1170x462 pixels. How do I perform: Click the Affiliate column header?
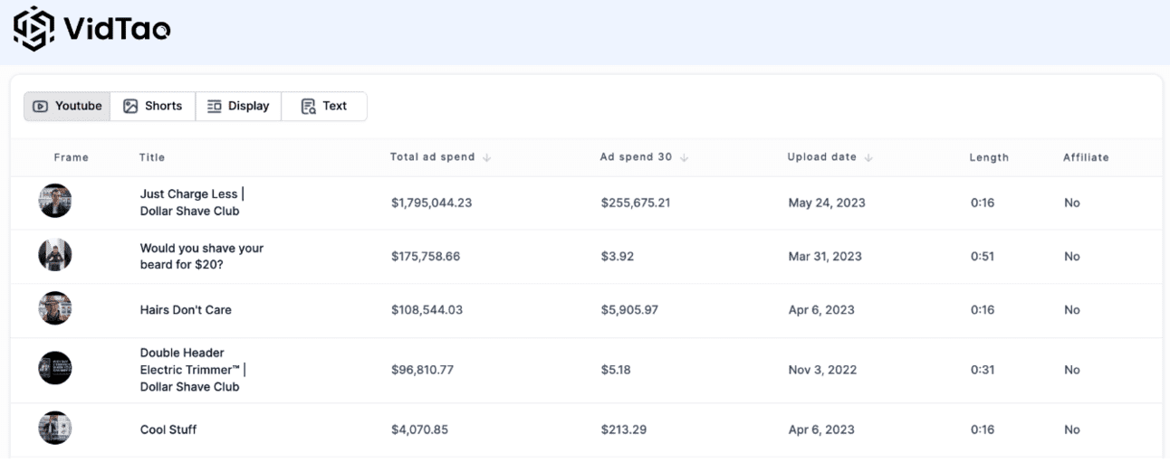point(1086,157)
